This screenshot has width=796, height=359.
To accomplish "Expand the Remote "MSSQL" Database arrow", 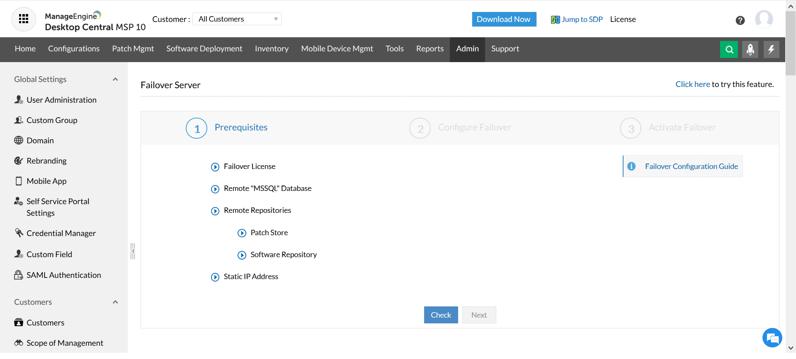I will pos(215,189).
